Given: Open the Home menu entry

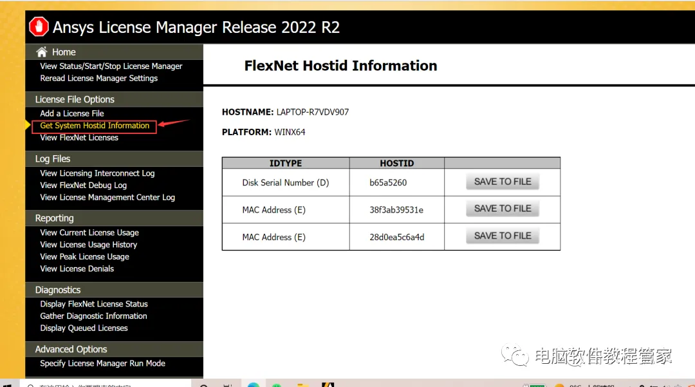Looking at the screenshot, I should click(x=64, y=52).
